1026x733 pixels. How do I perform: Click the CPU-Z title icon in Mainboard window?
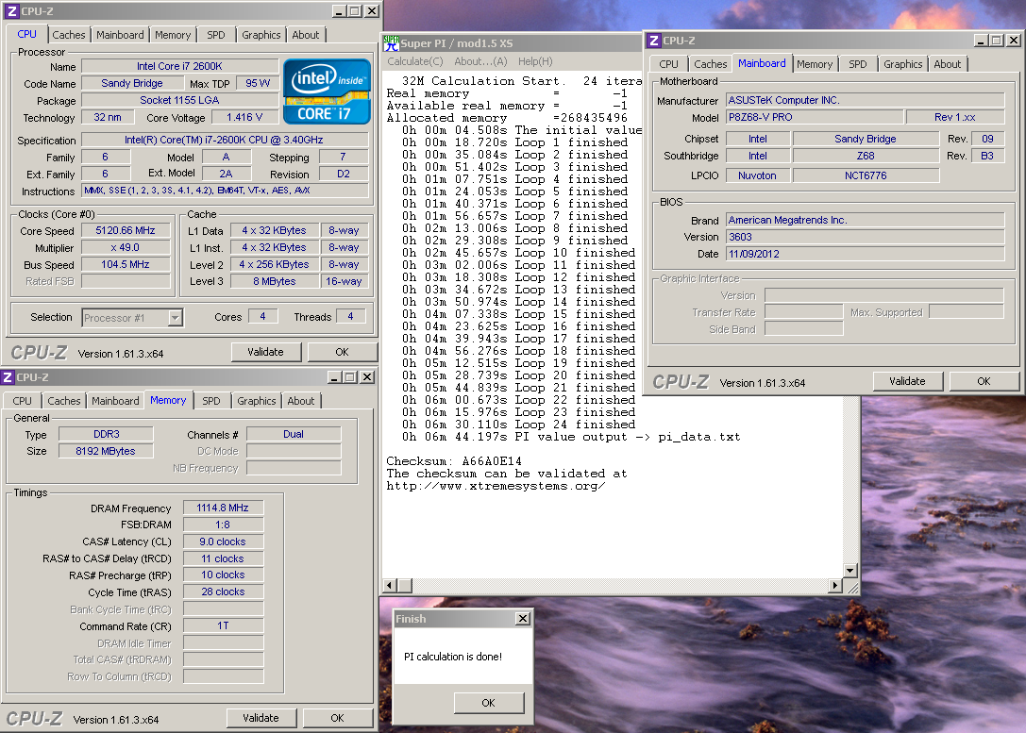click(654, 41)
